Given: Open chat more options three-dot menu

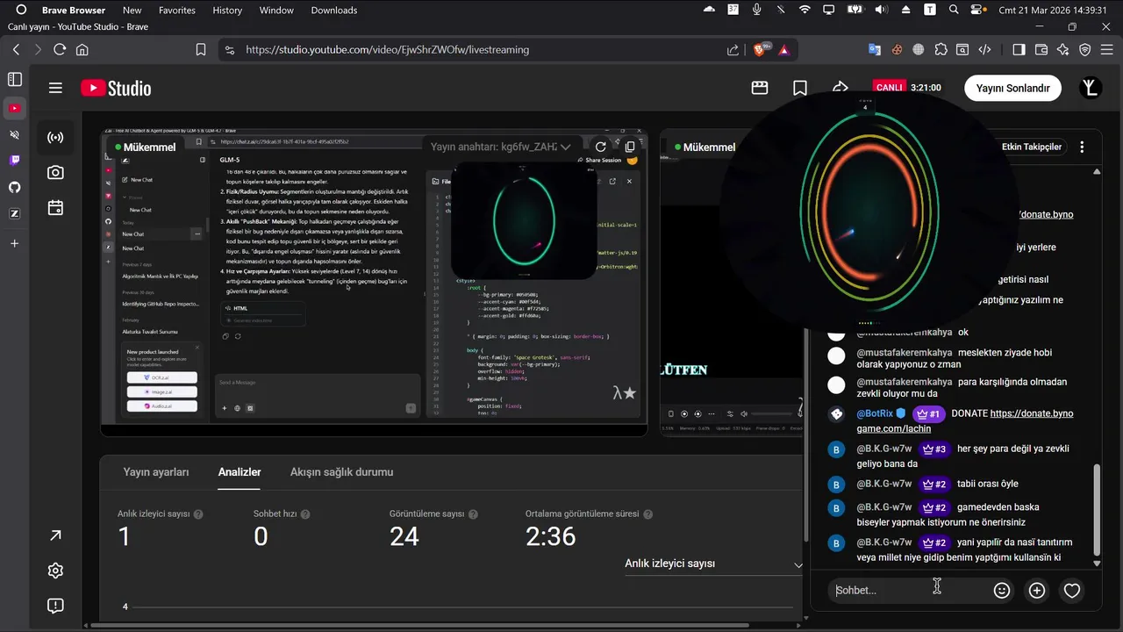Looking at the screenshot, I should pyautogui.click(x=1082, y=147).
